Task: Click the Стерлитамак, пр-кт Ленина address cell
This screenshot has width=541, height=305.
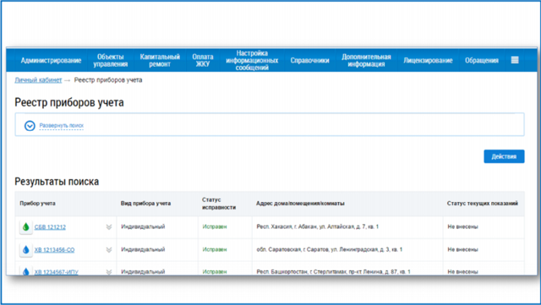Action: click(x=333, y=271)
